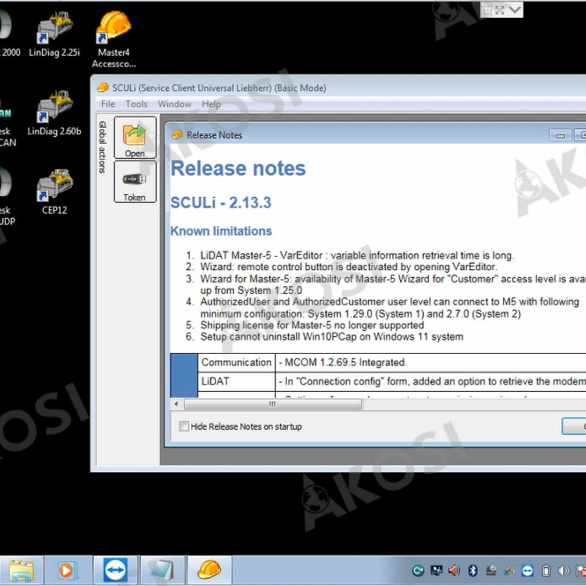586x586 pixels.
Task: Click the 'Release notes' heading
Action: (x=238, y=168)
